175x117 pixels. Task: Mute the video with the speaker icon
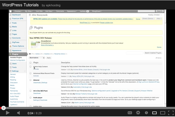[x=19, y=113]
